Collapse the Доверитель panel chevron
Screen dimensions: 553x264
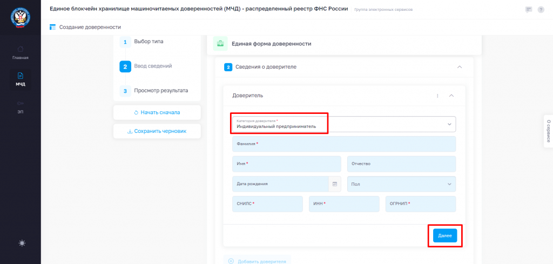[451, 96]
